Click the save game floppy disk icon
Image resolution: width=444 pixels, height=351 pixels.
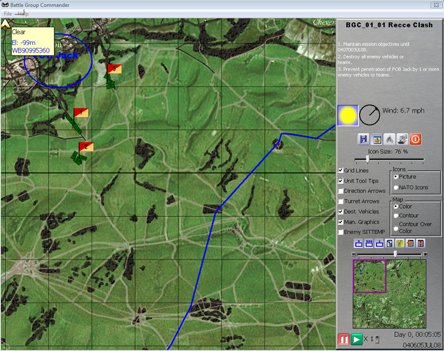tap(363, 139)
